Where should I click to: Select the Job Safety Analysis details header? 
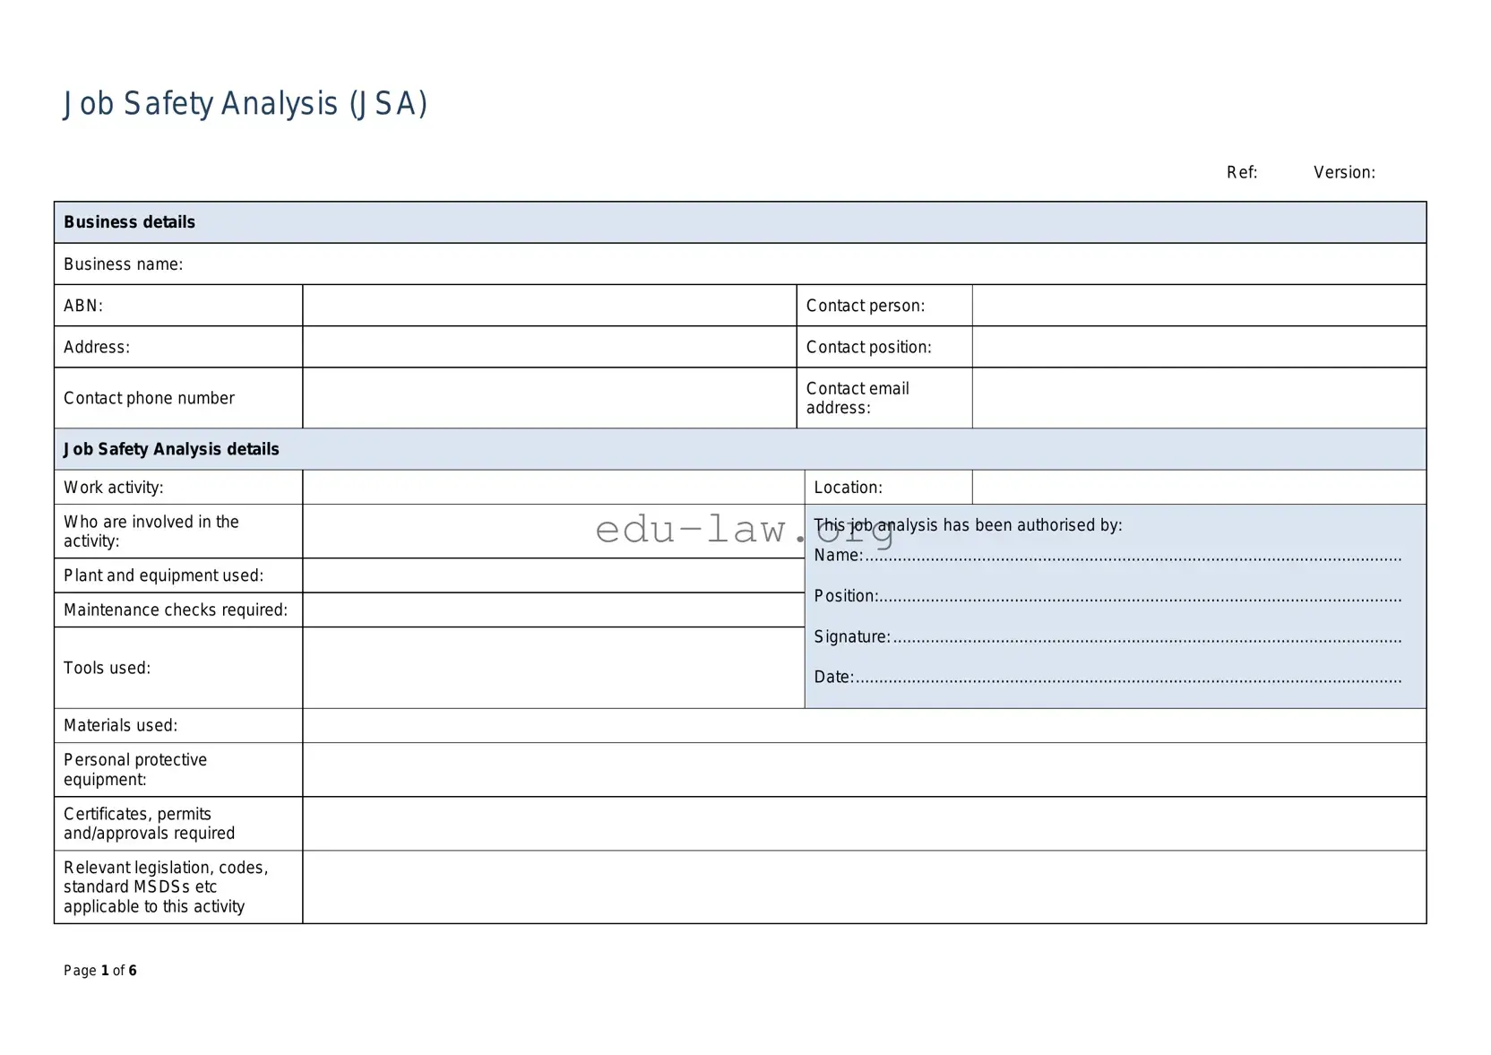171,449
